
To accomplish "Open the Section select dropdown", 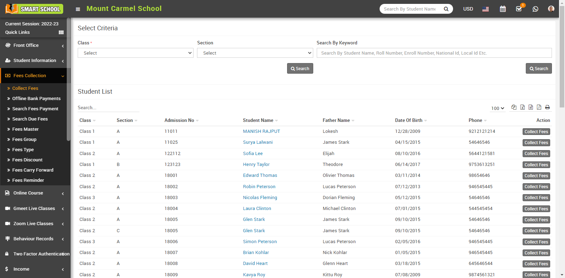I will 255,53.
